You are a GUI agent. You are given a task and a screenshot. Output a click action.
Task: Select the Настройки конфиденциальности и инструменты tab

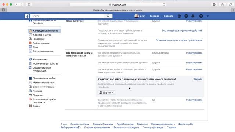(117, 10)
